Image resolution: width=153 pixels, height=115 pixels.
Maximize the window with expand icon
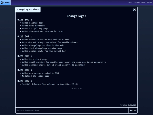pyautogui.click(x=135, y=10)
